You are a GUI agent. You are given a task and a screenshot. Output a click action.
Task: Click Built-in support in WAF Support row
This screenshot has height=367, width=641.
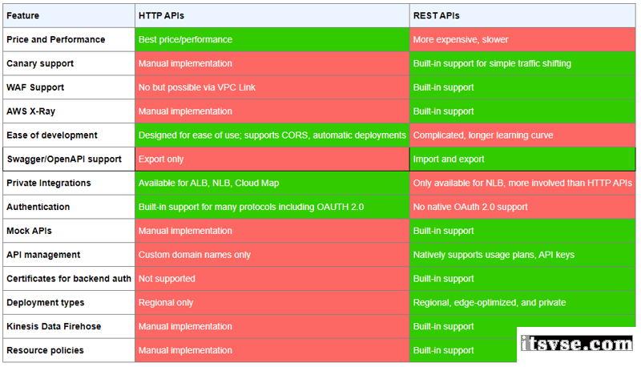522,87
